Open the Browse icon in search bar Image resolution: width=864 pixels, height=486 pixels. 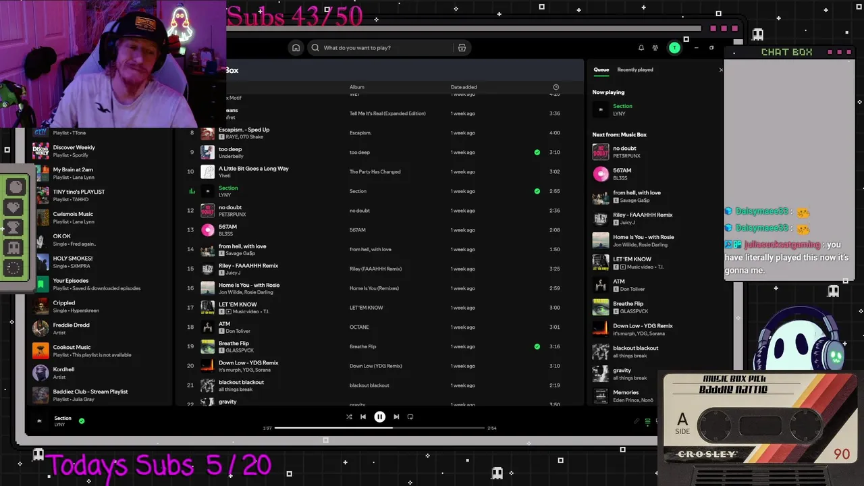coord(462,48)
